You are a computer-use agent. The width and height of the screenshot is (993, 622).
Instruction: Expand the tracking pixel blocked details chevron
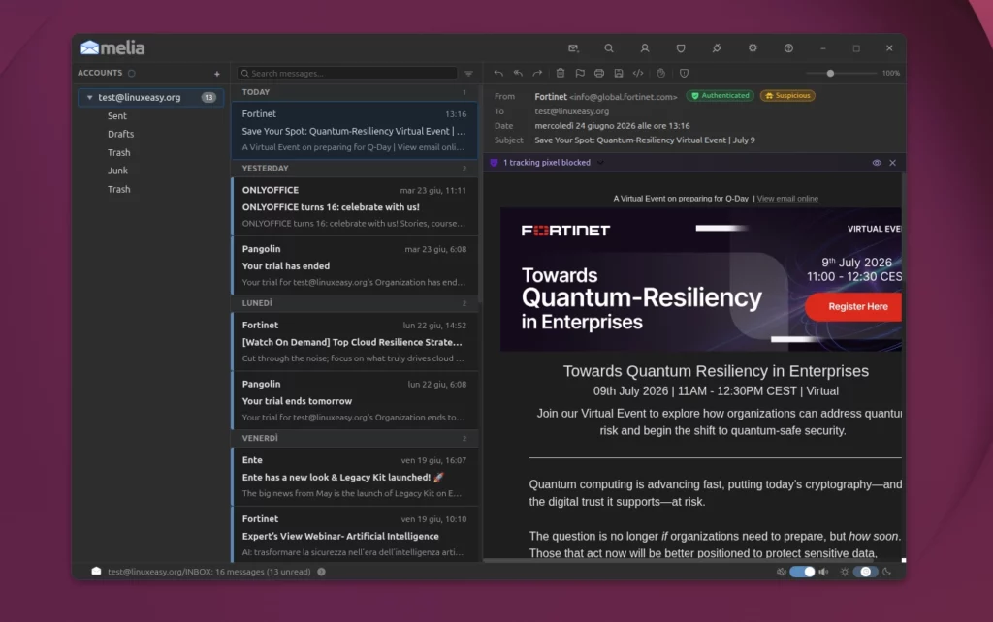pos(600,163)
